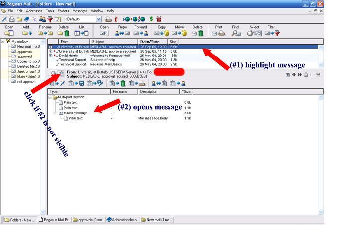
Task: Click the green dollar sign icon
Action: tap(151, 19)
